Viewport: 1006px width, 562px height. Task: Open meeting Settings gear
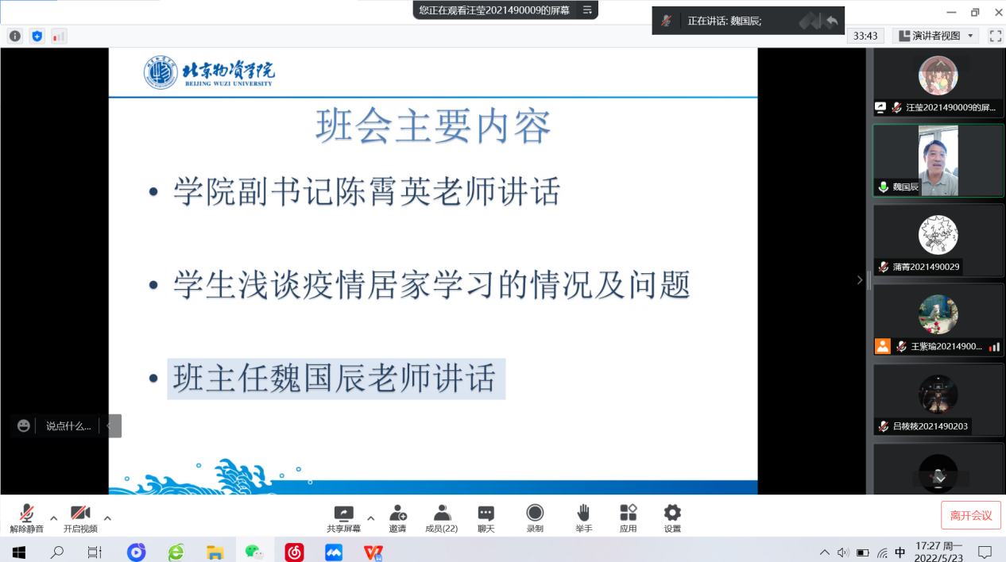pyautogui.click(x=672, y=517)
